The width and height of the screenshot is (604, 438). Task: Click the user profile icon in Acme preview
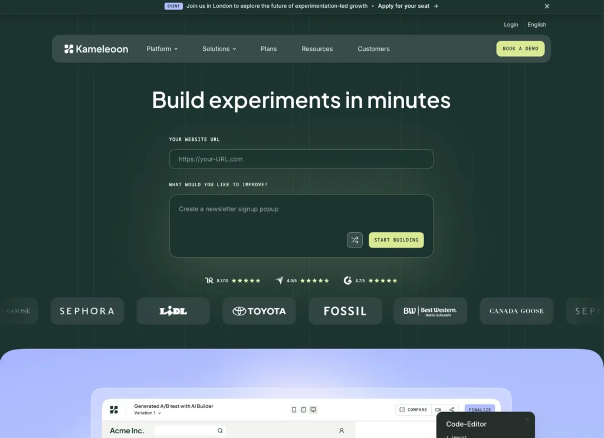tap(342, 430)
